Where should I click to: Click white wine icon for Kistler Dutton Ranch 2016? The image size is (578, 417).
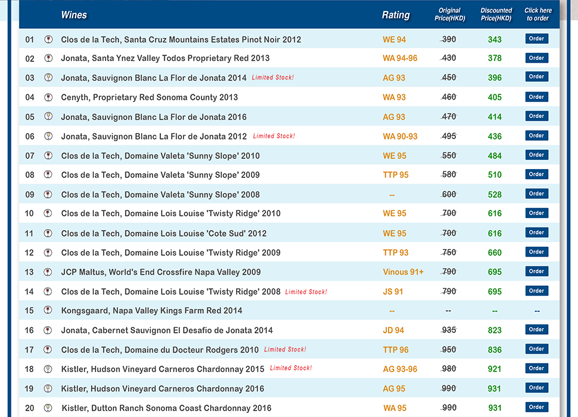(x=48, y=408)
